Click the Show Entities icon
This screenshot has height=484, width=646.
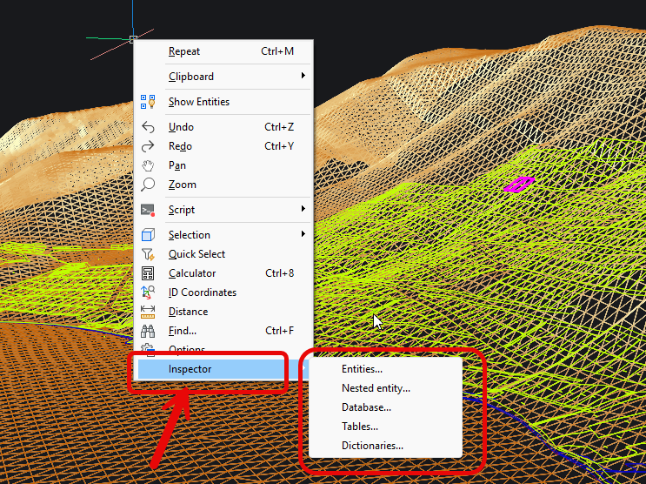pos(148,102)
